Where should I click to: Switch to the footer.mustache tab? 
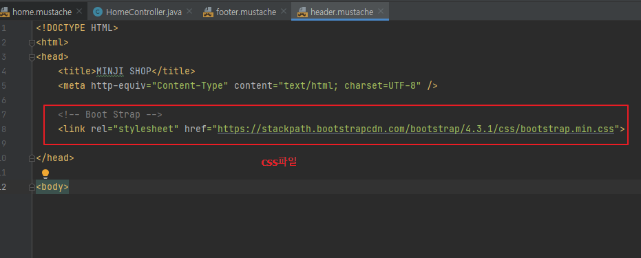tap(245, 12)
